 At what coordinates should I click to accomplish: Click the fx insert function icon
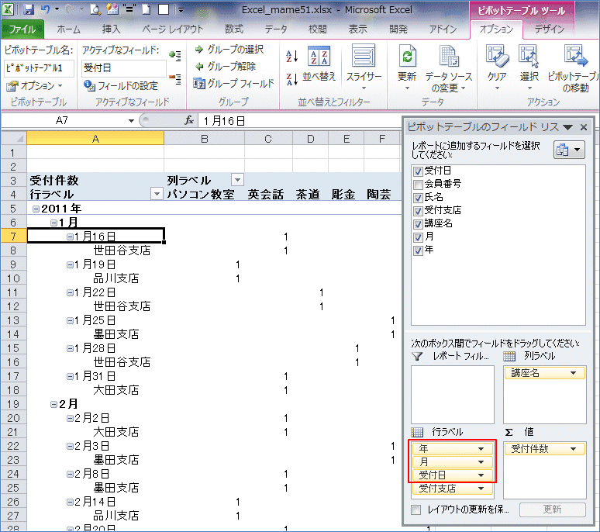(x=189, y=121)
